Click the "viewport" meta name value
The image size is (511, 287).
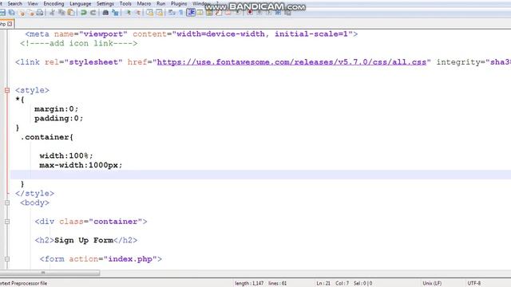[103, 34]
